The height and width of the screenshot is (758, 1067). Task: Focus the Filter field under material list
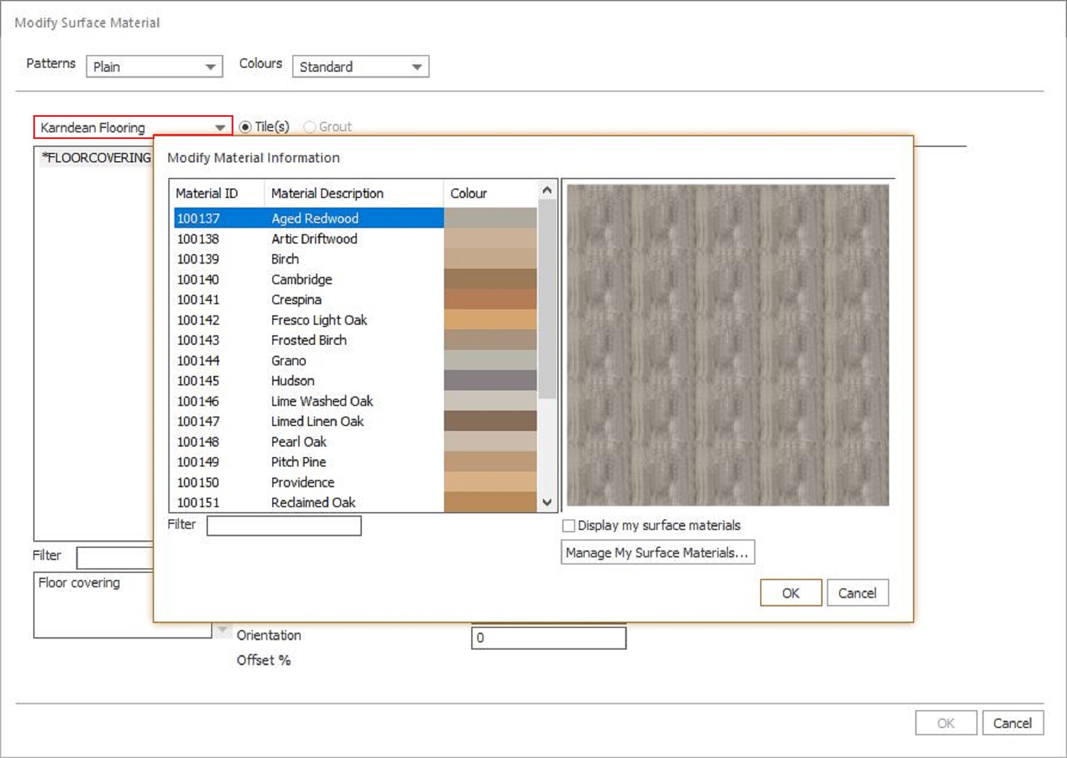284,526
